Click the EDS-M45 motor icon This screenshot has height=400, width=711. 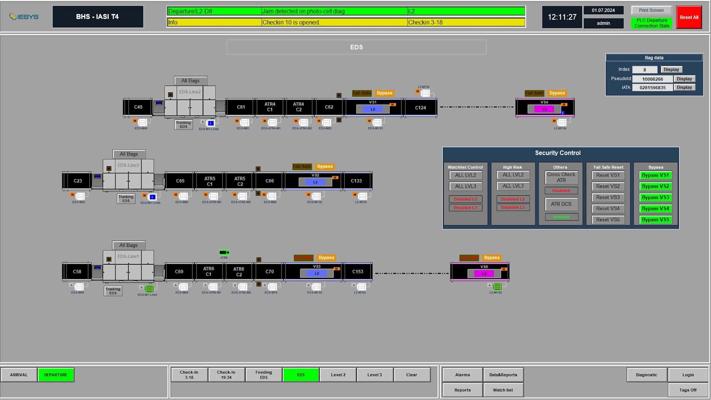(142, 123)
